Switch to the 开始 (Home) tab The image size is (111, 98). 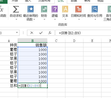pos(15,1)
